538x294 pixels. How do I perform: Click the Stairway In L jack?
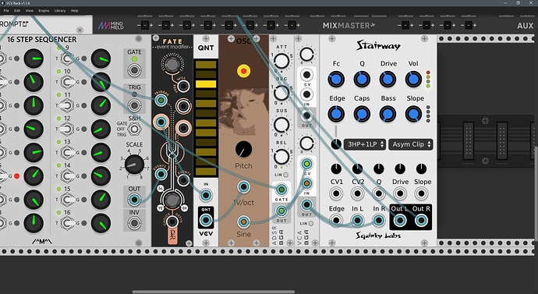click(358, 220)
